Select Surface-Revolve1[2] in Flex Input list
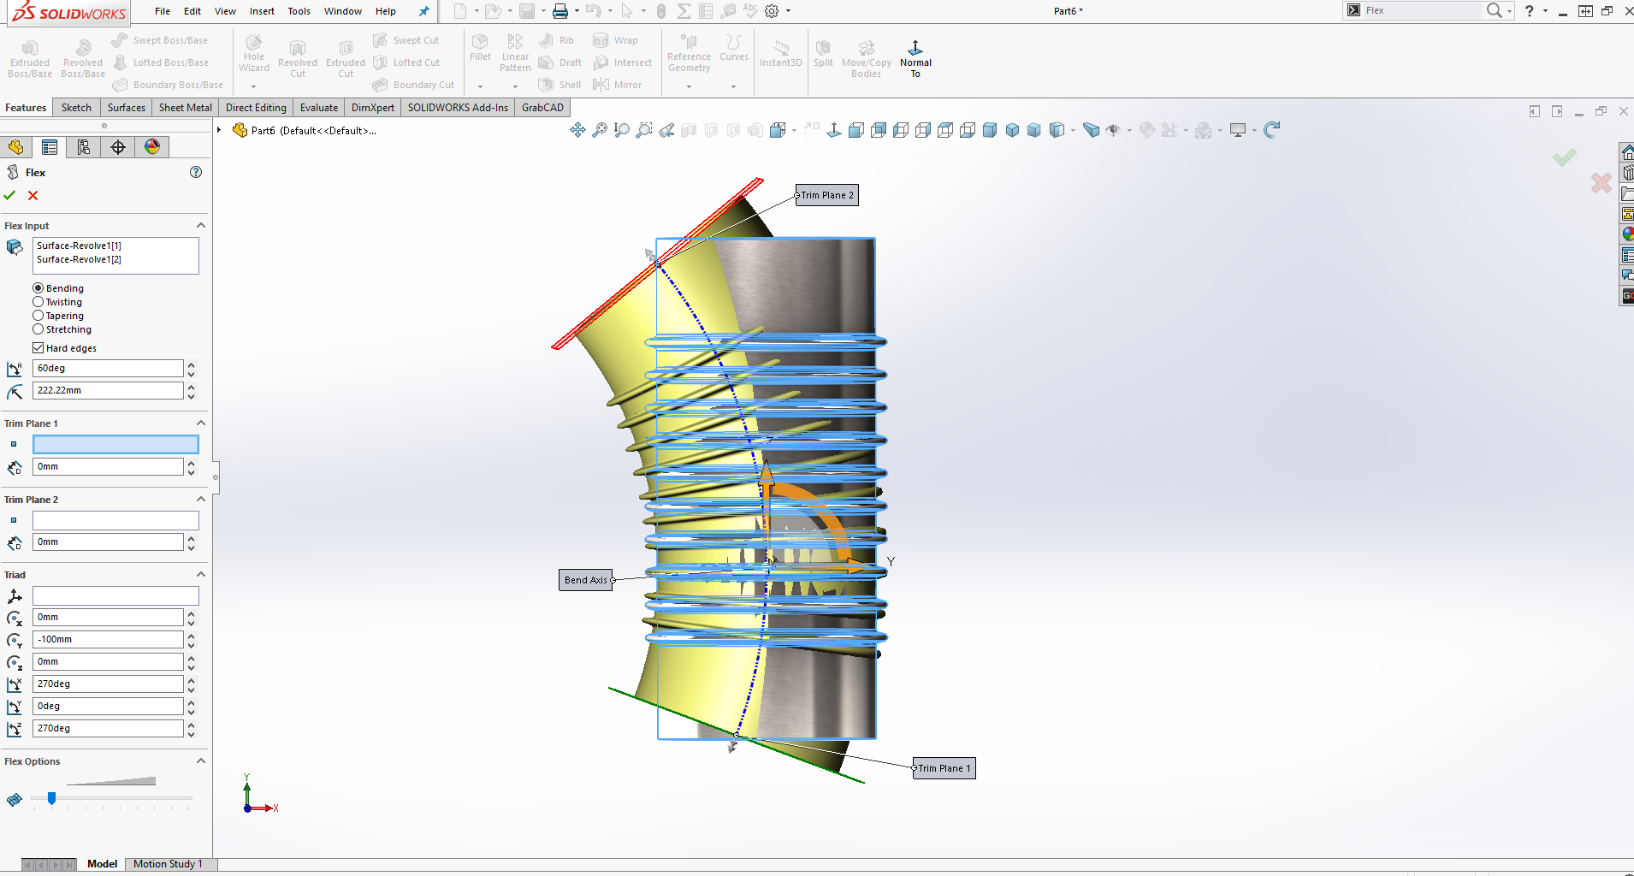The height and width of the screenshot is (876, 1634). click(x=79, y=259)
